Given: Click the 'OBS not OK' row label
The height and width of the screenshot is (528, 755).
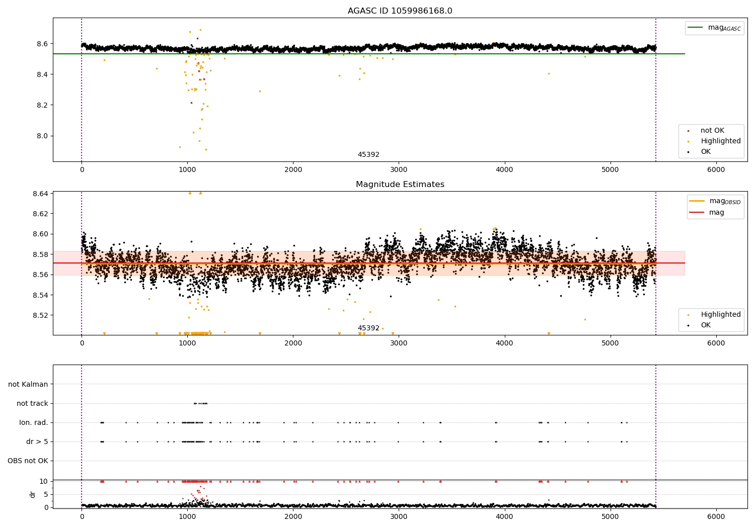Looking at the screenshot, I should pyautogui.click(x=28, y=461).
